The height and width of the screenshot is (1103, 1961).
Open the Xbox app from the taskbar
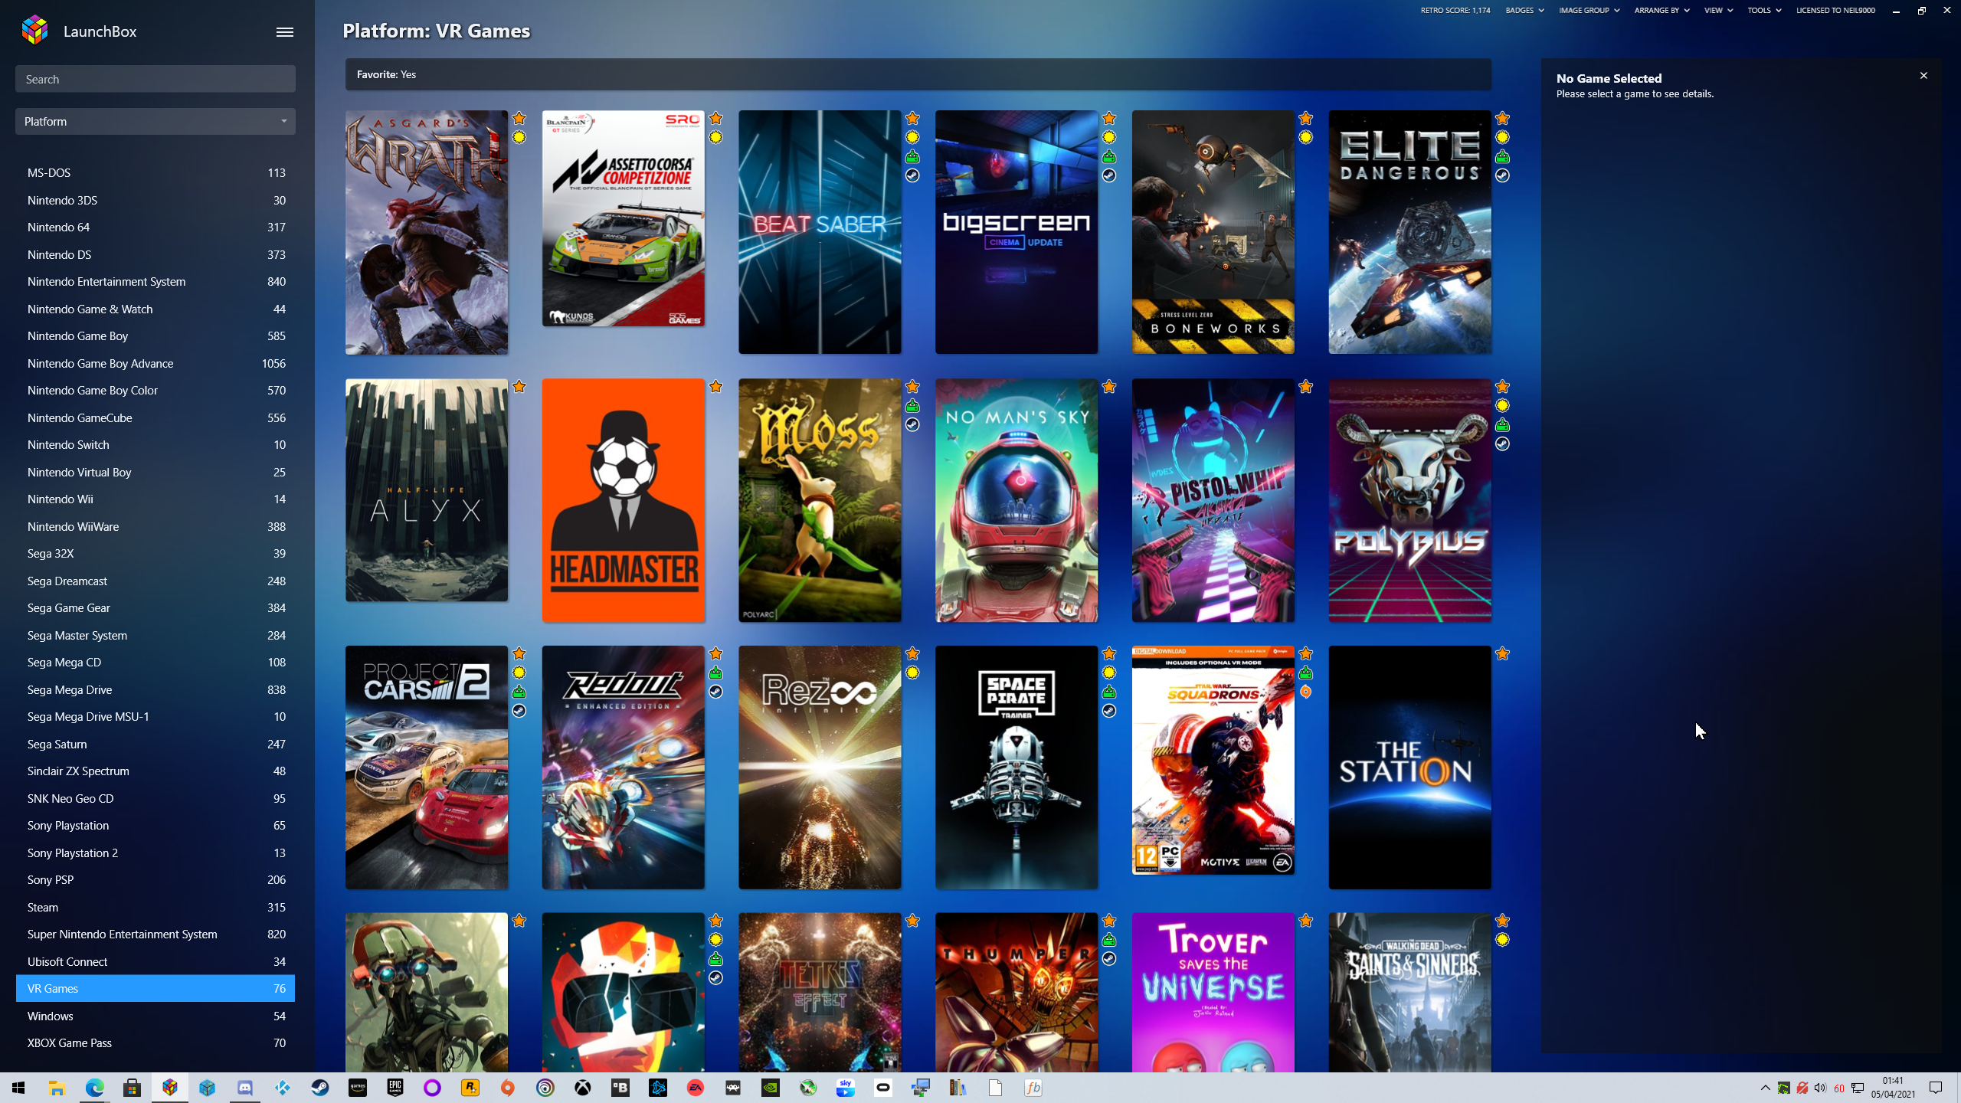click(582, 1088)
